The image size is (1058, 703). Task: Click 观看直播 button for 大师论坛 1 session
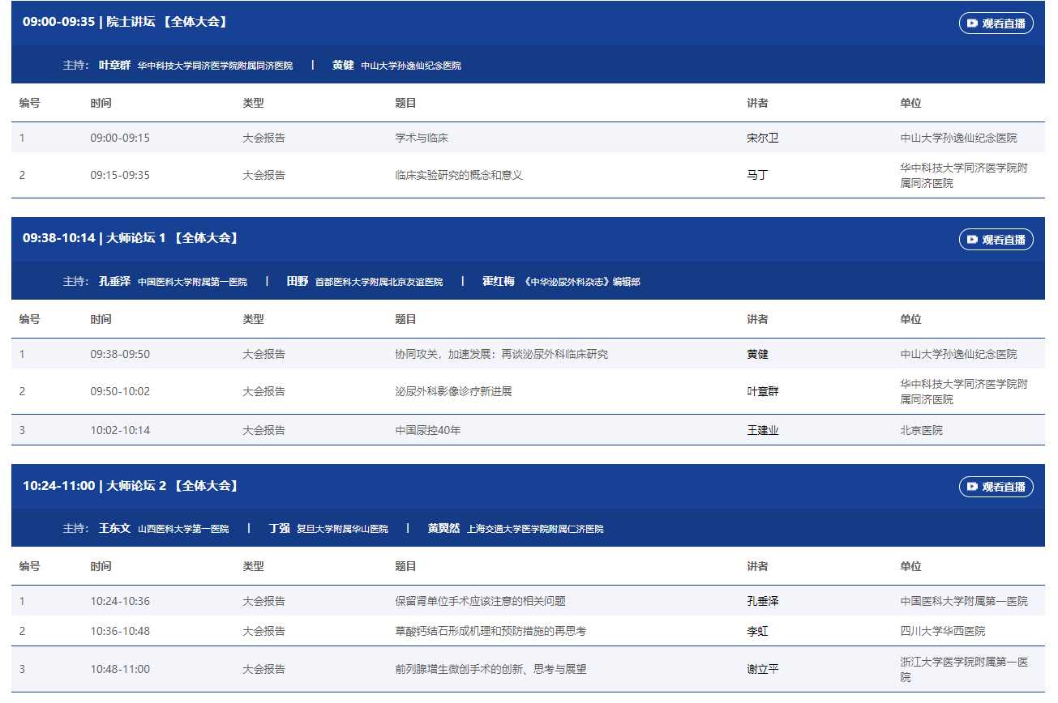tap(996, 240)
